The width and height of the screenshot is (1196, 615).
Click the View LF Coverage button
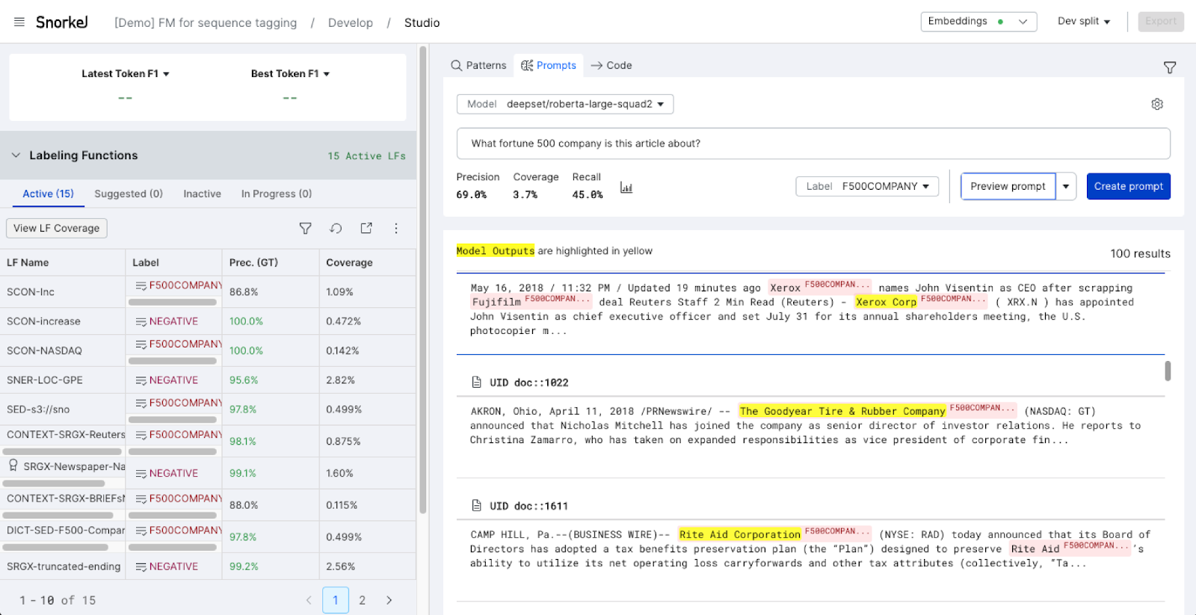57,228
